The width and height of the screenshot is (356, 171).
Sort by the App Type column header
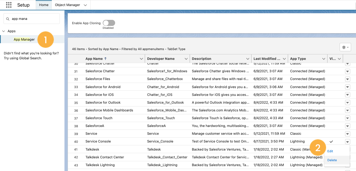[298, 59]
